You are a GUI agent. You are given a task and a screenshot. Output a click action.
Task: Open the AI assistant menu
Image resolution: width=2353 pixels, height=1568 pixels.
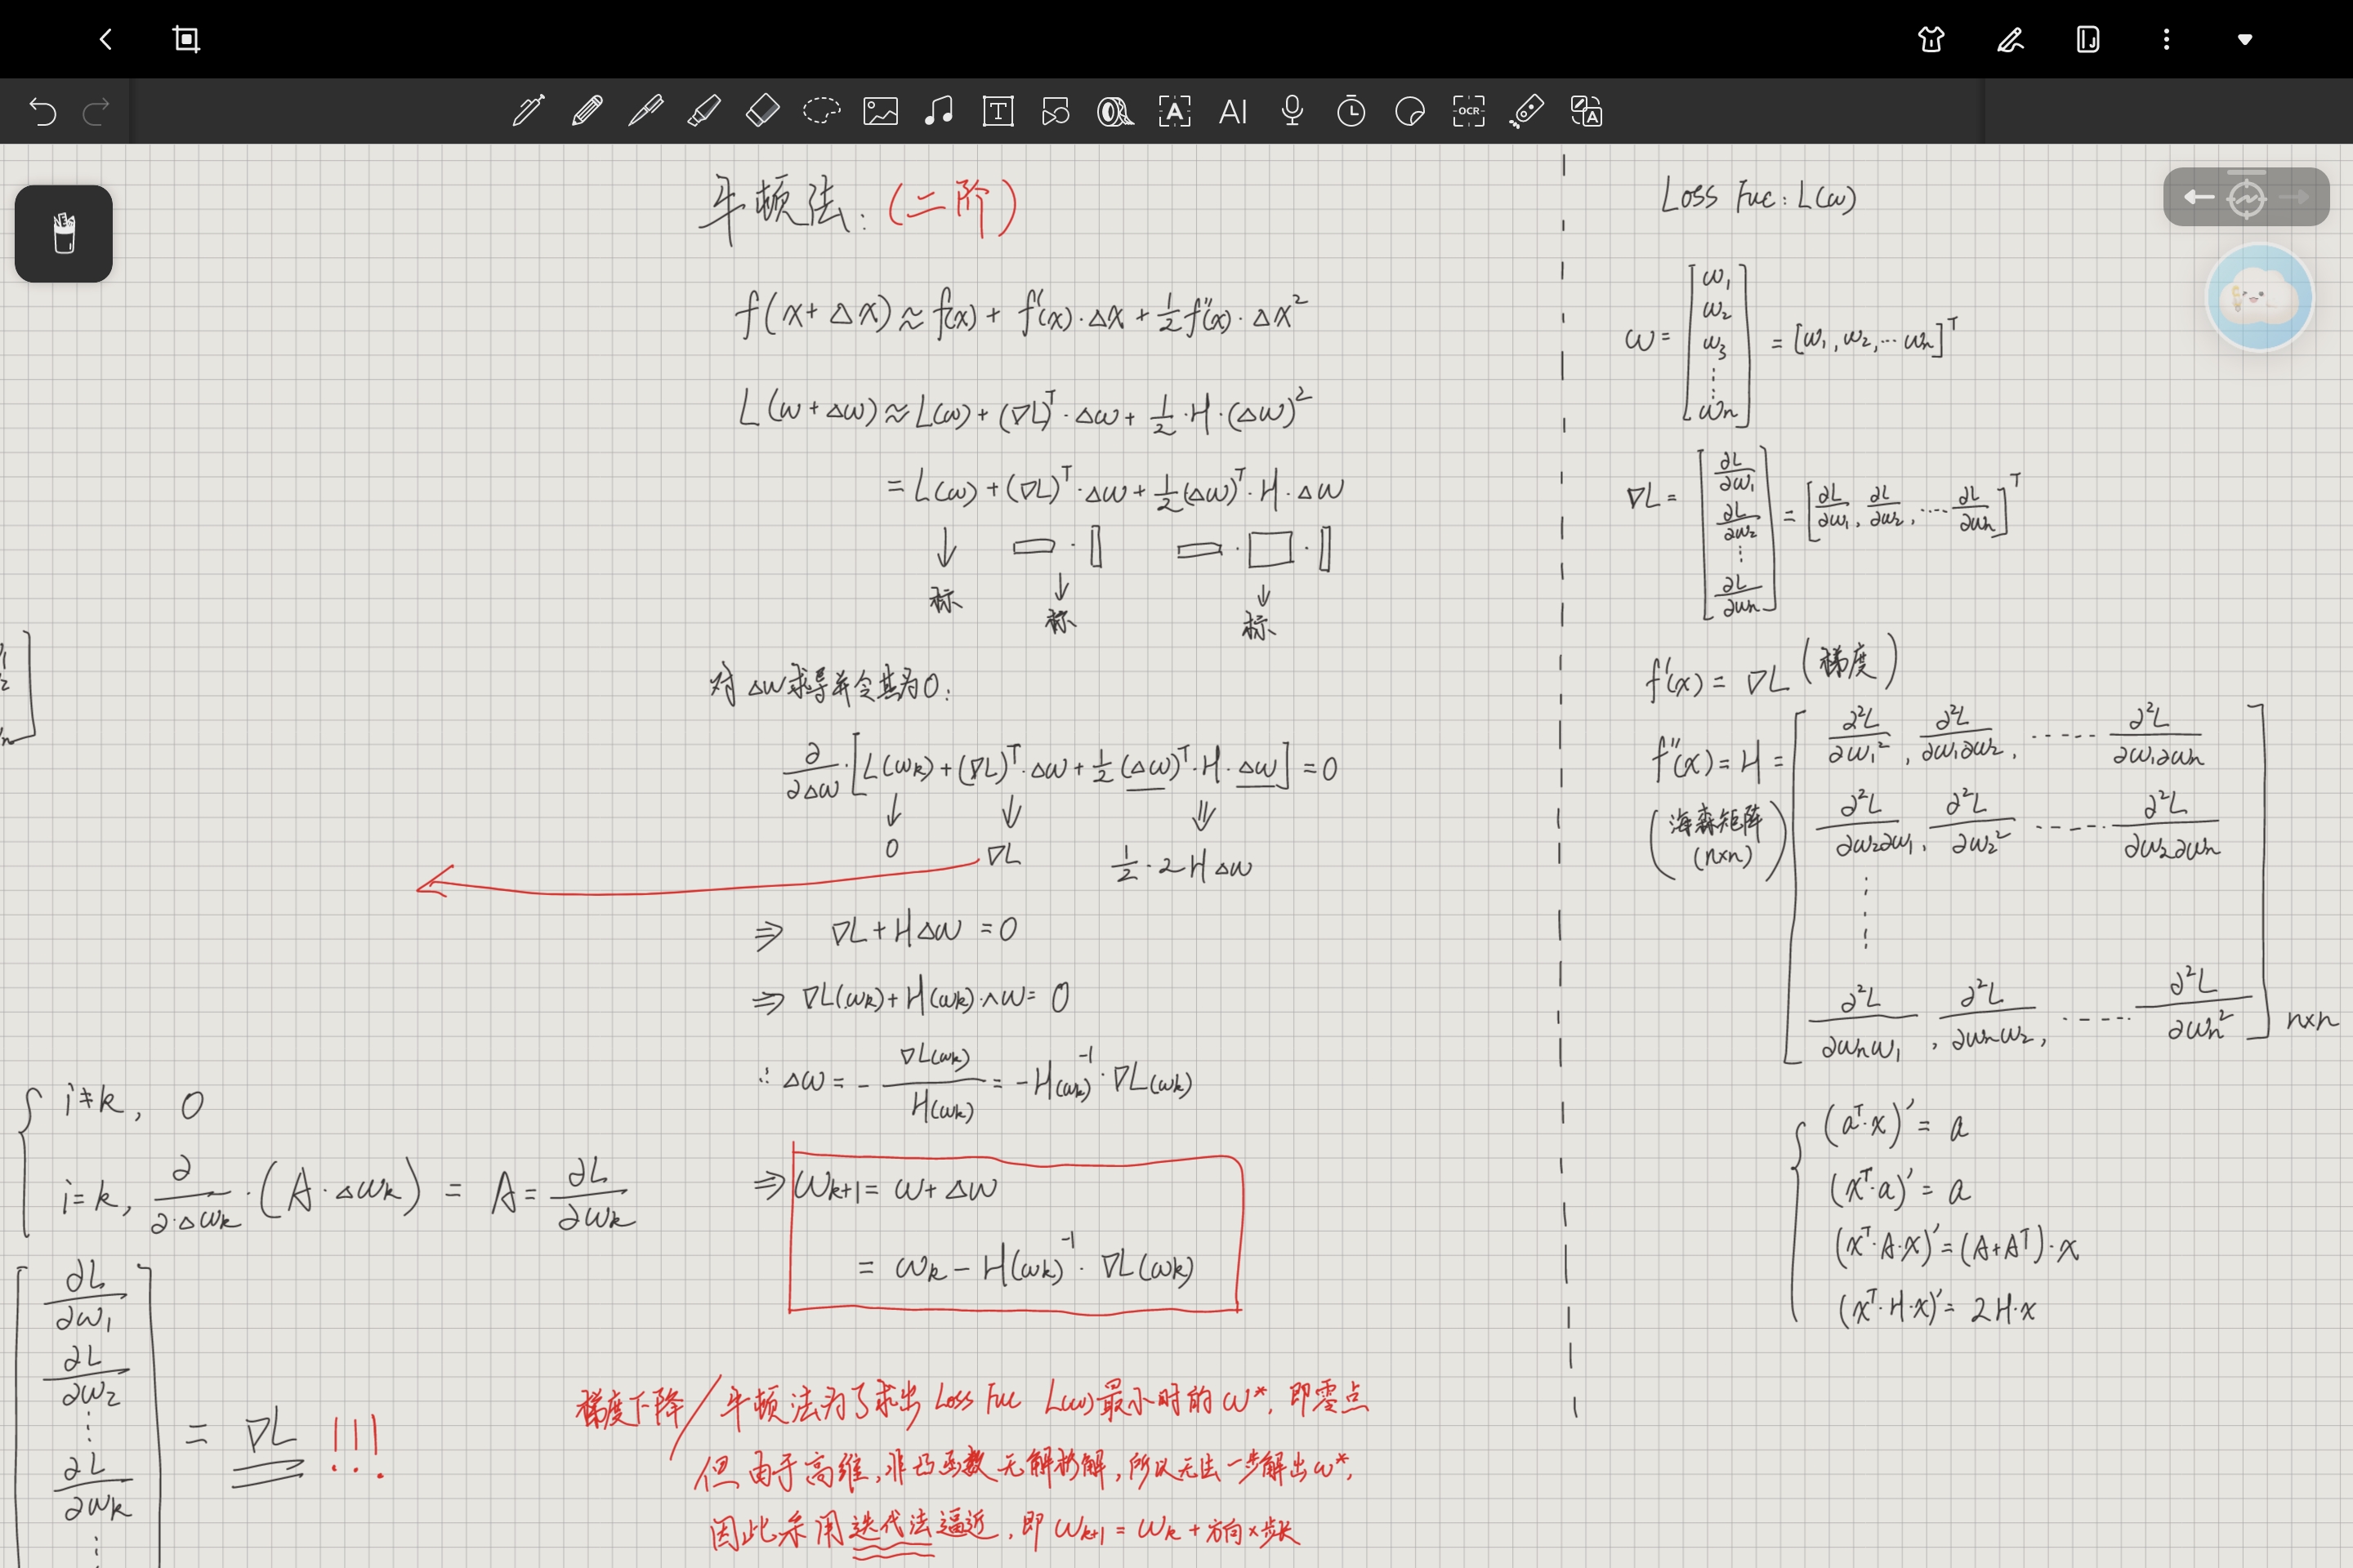pos(1233,111)
